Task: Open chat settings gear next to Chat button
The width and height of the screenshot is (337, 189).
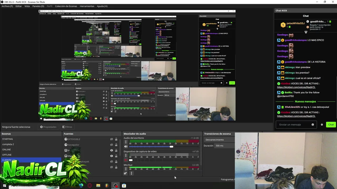Action: (x=322, y=125)
